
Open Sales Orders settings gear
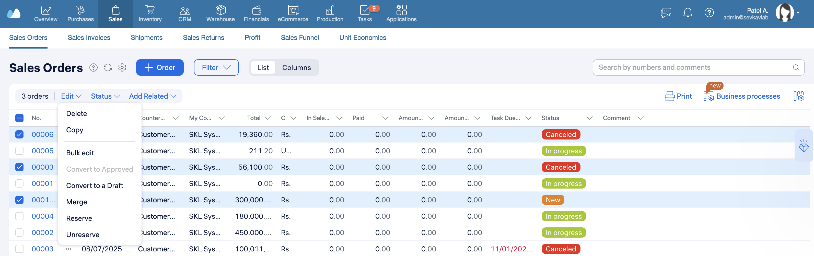tap(122, 67)
